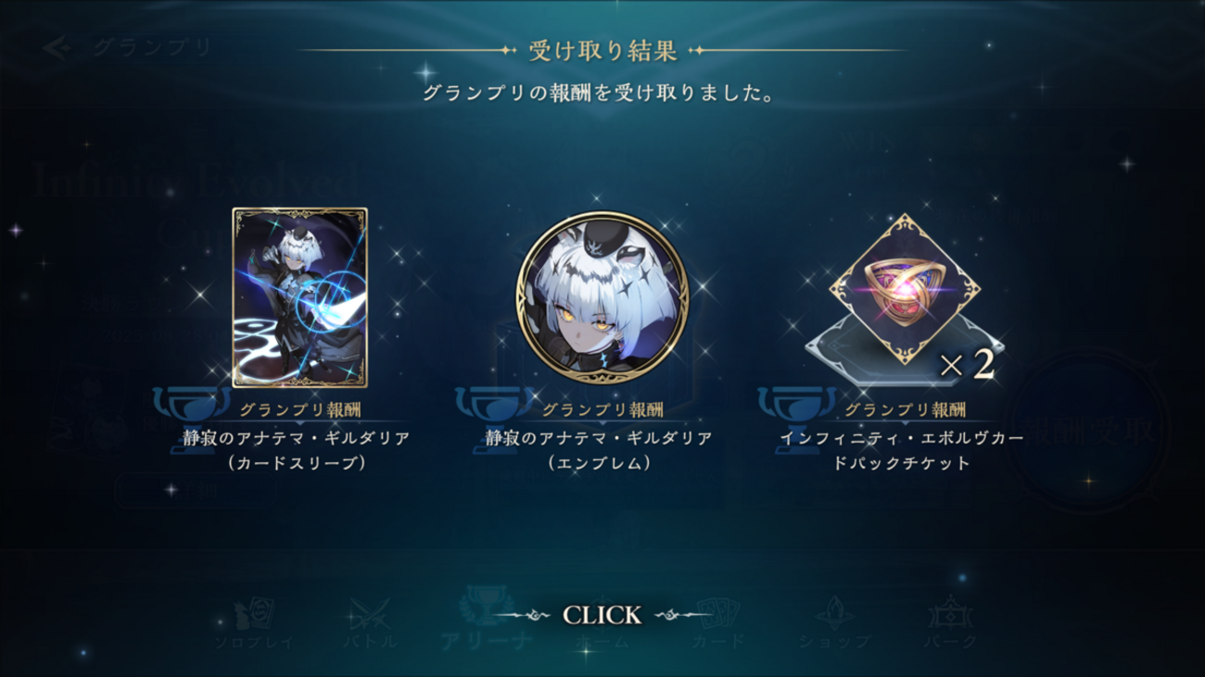Open the バトル tab in bottom navigation

[x=370, y=623]
